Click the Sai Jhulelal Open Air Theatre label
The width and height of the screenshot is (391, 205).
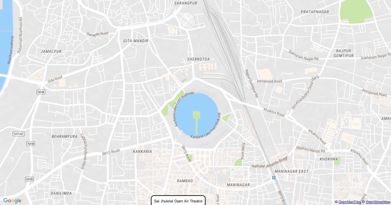178,201
